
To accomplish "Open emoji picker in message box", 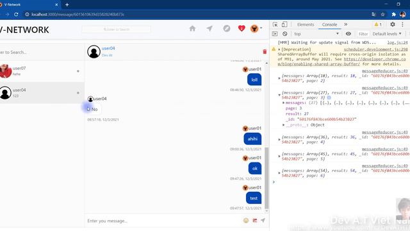I will 246,221.
